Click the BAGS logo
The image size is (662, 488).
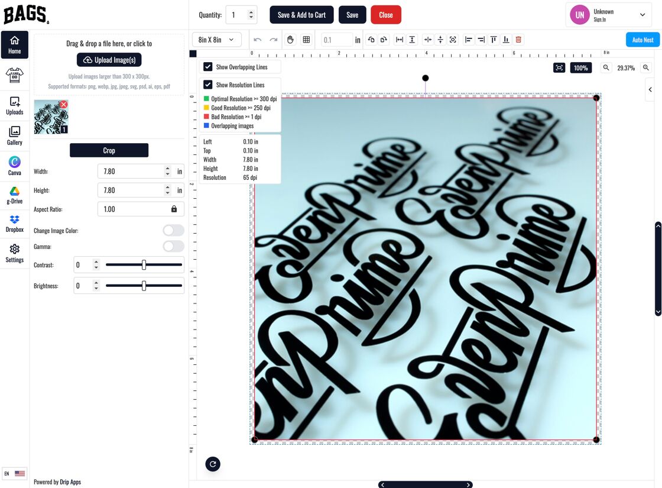(26, 14)
